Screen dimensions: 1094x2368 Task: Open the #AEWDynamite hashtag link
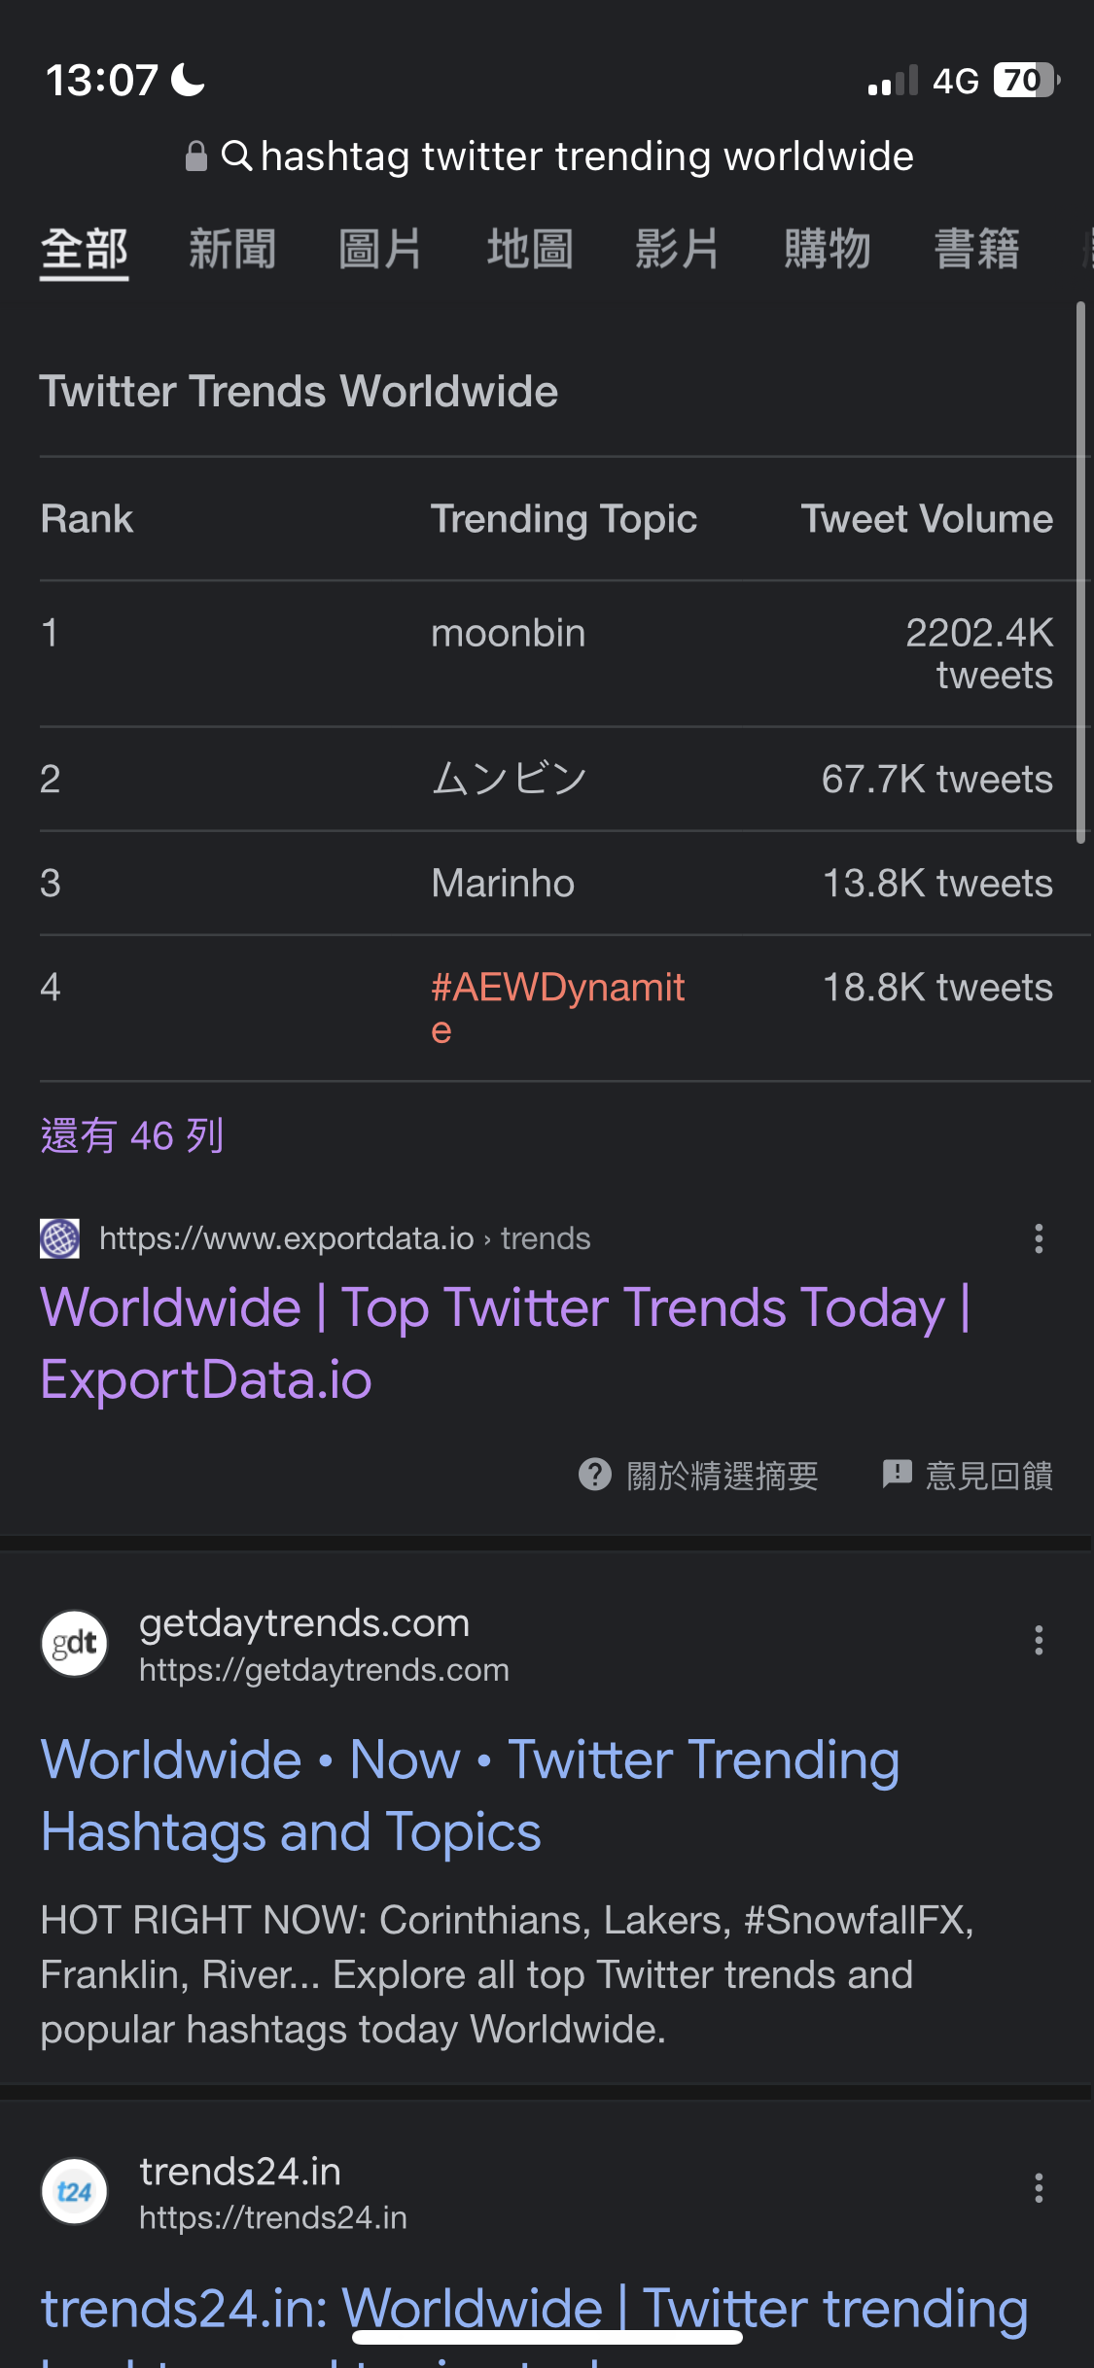point(558,1008)
